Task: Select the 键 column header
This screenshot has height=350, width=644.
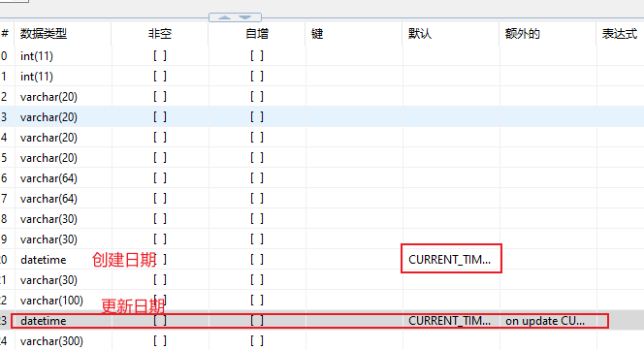Action: [x=317, y=34]
